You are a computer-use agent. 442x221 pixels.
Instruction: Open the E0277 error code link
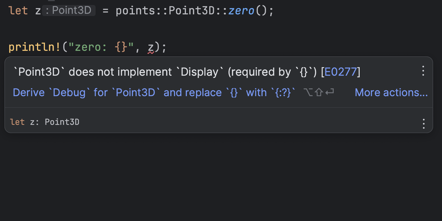341,72
